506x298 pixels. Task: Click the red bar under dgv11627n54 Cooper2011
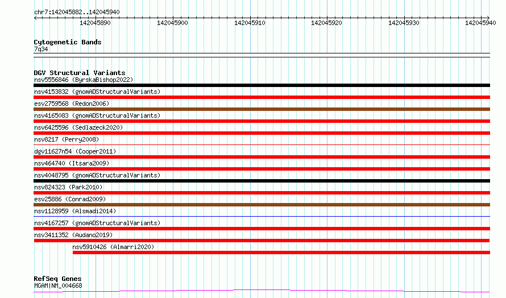pos(262,157)
